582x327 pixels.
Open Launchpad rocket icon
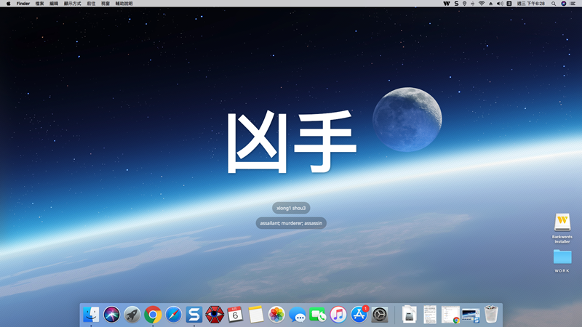132,314
